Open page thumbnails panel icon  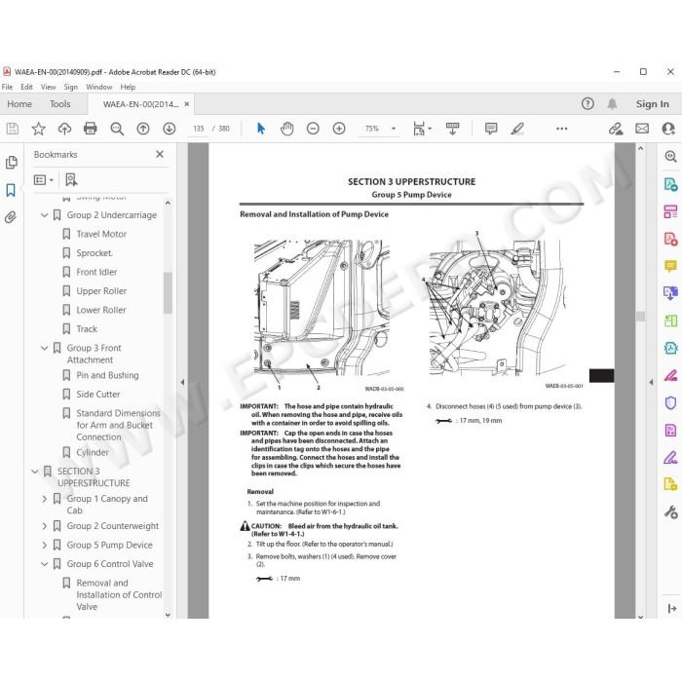(x=12, y=163)
